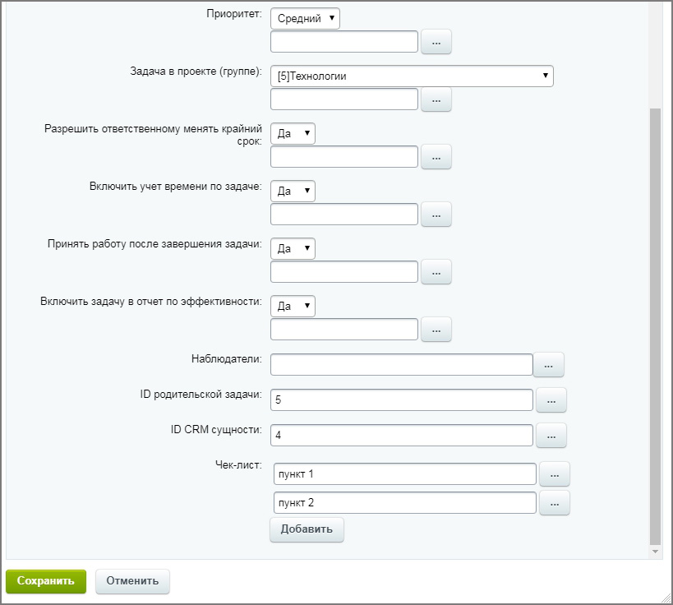673x605 pixels.
Task: Click the ellipsis button for крайний срок text field
Action: (x=436, y=157)
